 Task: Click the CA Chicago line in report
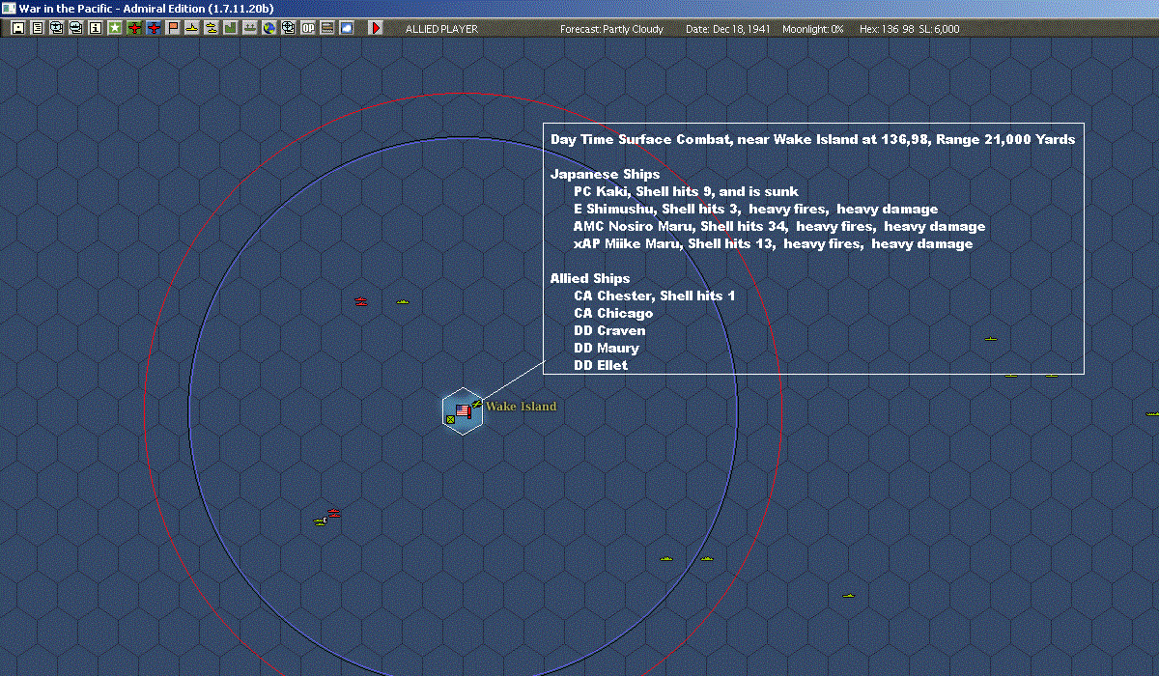point(613,314)
